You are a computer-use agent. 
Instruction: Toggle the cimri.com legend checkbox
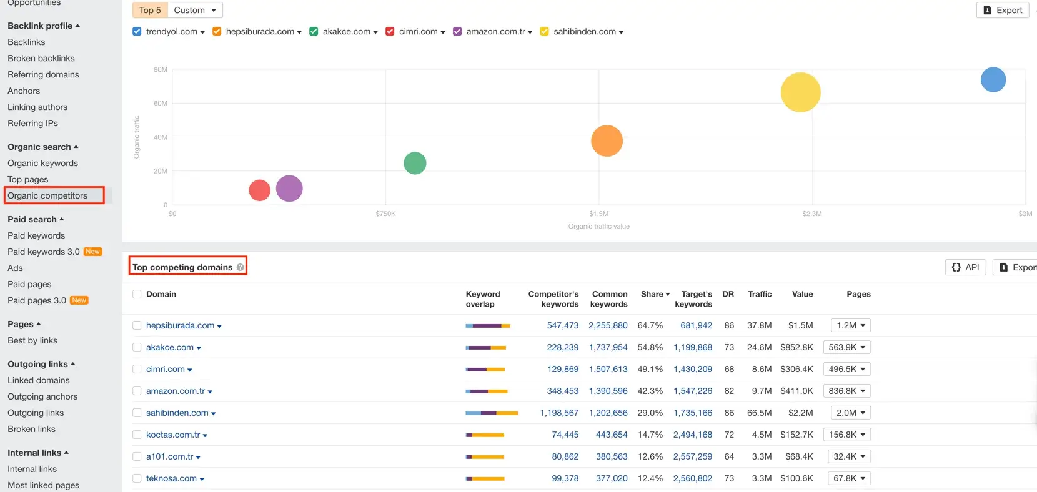point(390,31)
